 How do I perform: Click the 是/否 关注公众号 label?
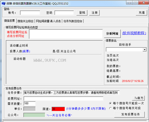64,51
